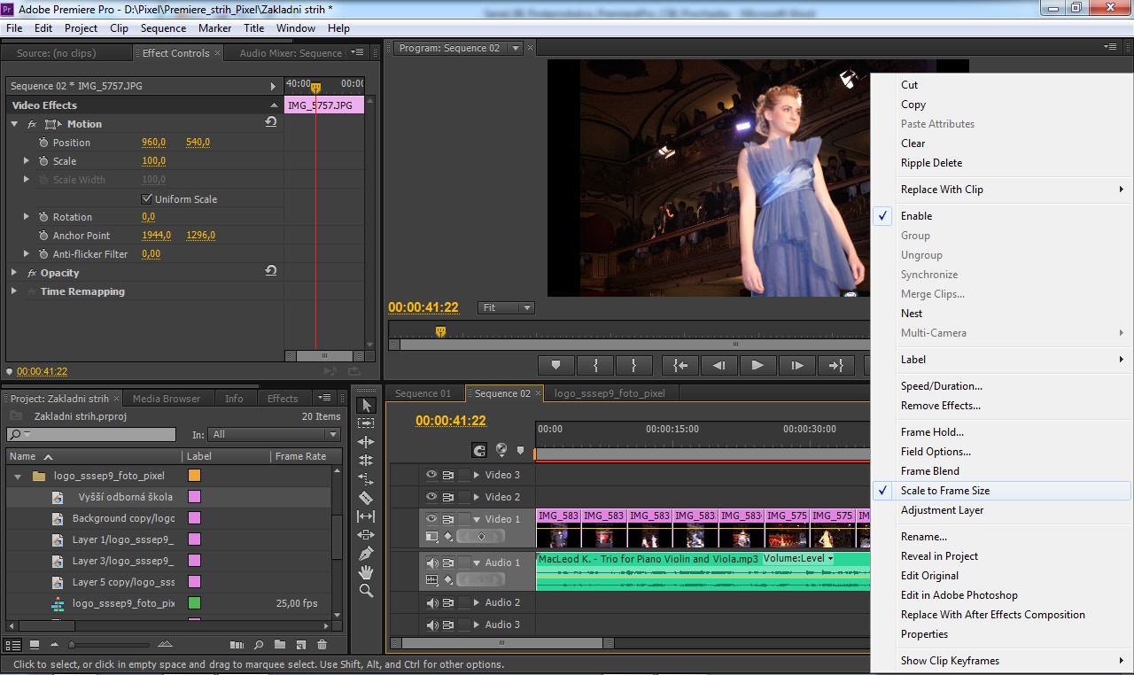Choose the Ripple Edit tool

tap(366, 441)
